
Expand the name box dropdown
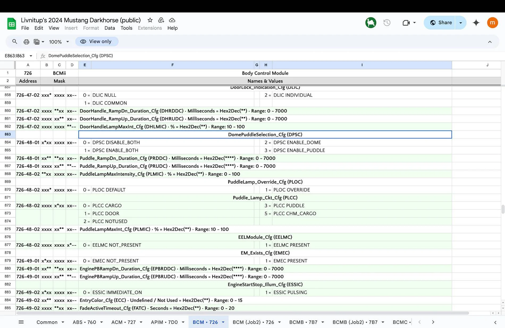tap(31, 56)
